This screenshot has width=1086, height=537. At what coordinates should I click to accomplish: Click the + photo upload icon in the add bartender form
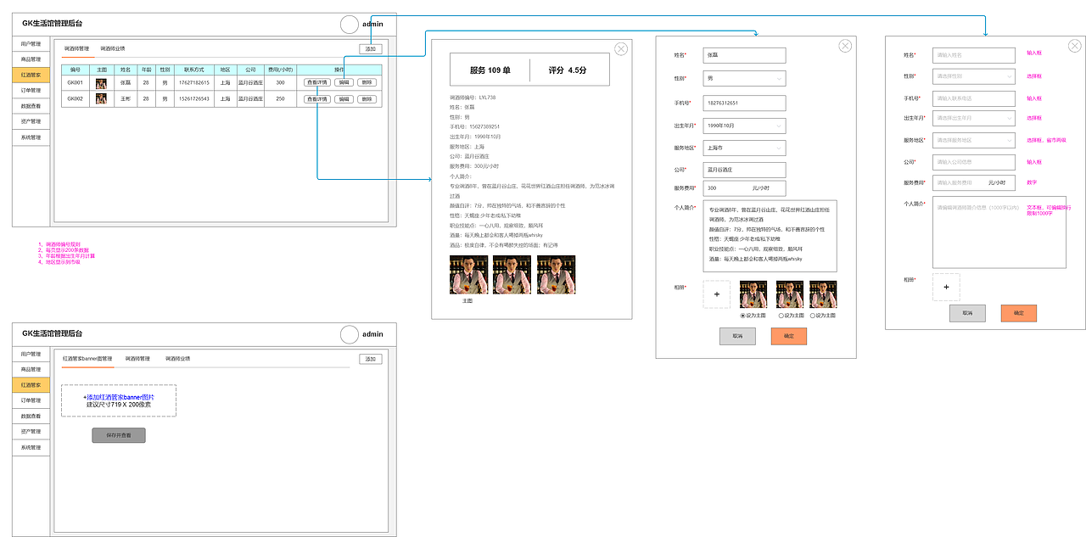click(945, 287)
